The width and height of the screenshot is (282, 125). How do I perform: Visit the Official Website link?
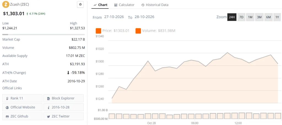coord(22,107)
